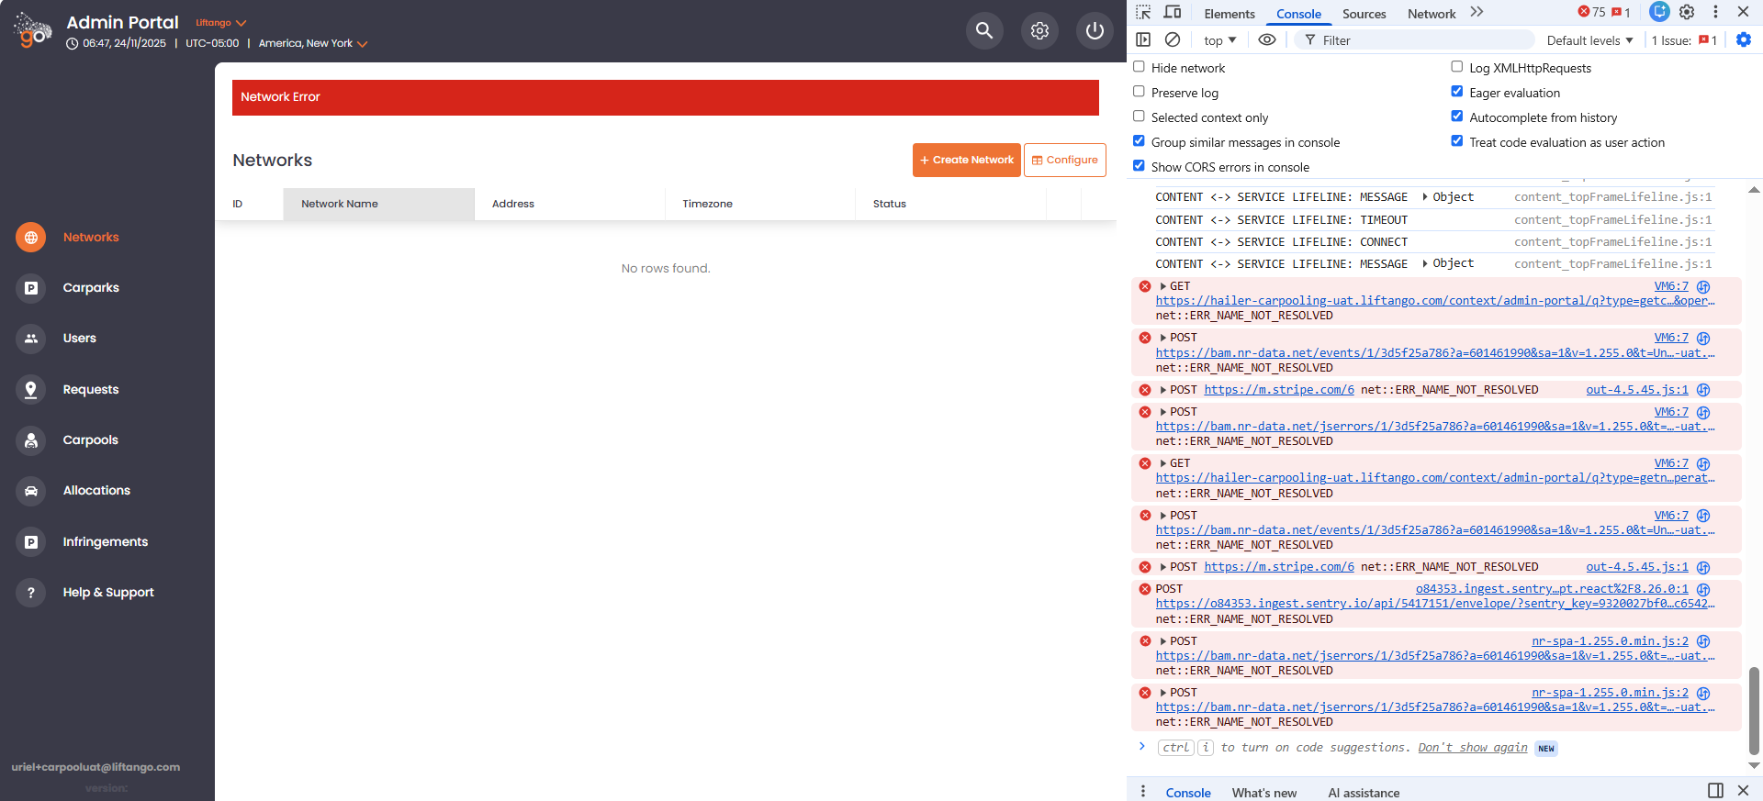Expand the first GET hailer-carpooling error entry
The width and height of the screenshot is (1763, 801).
pyautogui.click(x=1163, y=287)
